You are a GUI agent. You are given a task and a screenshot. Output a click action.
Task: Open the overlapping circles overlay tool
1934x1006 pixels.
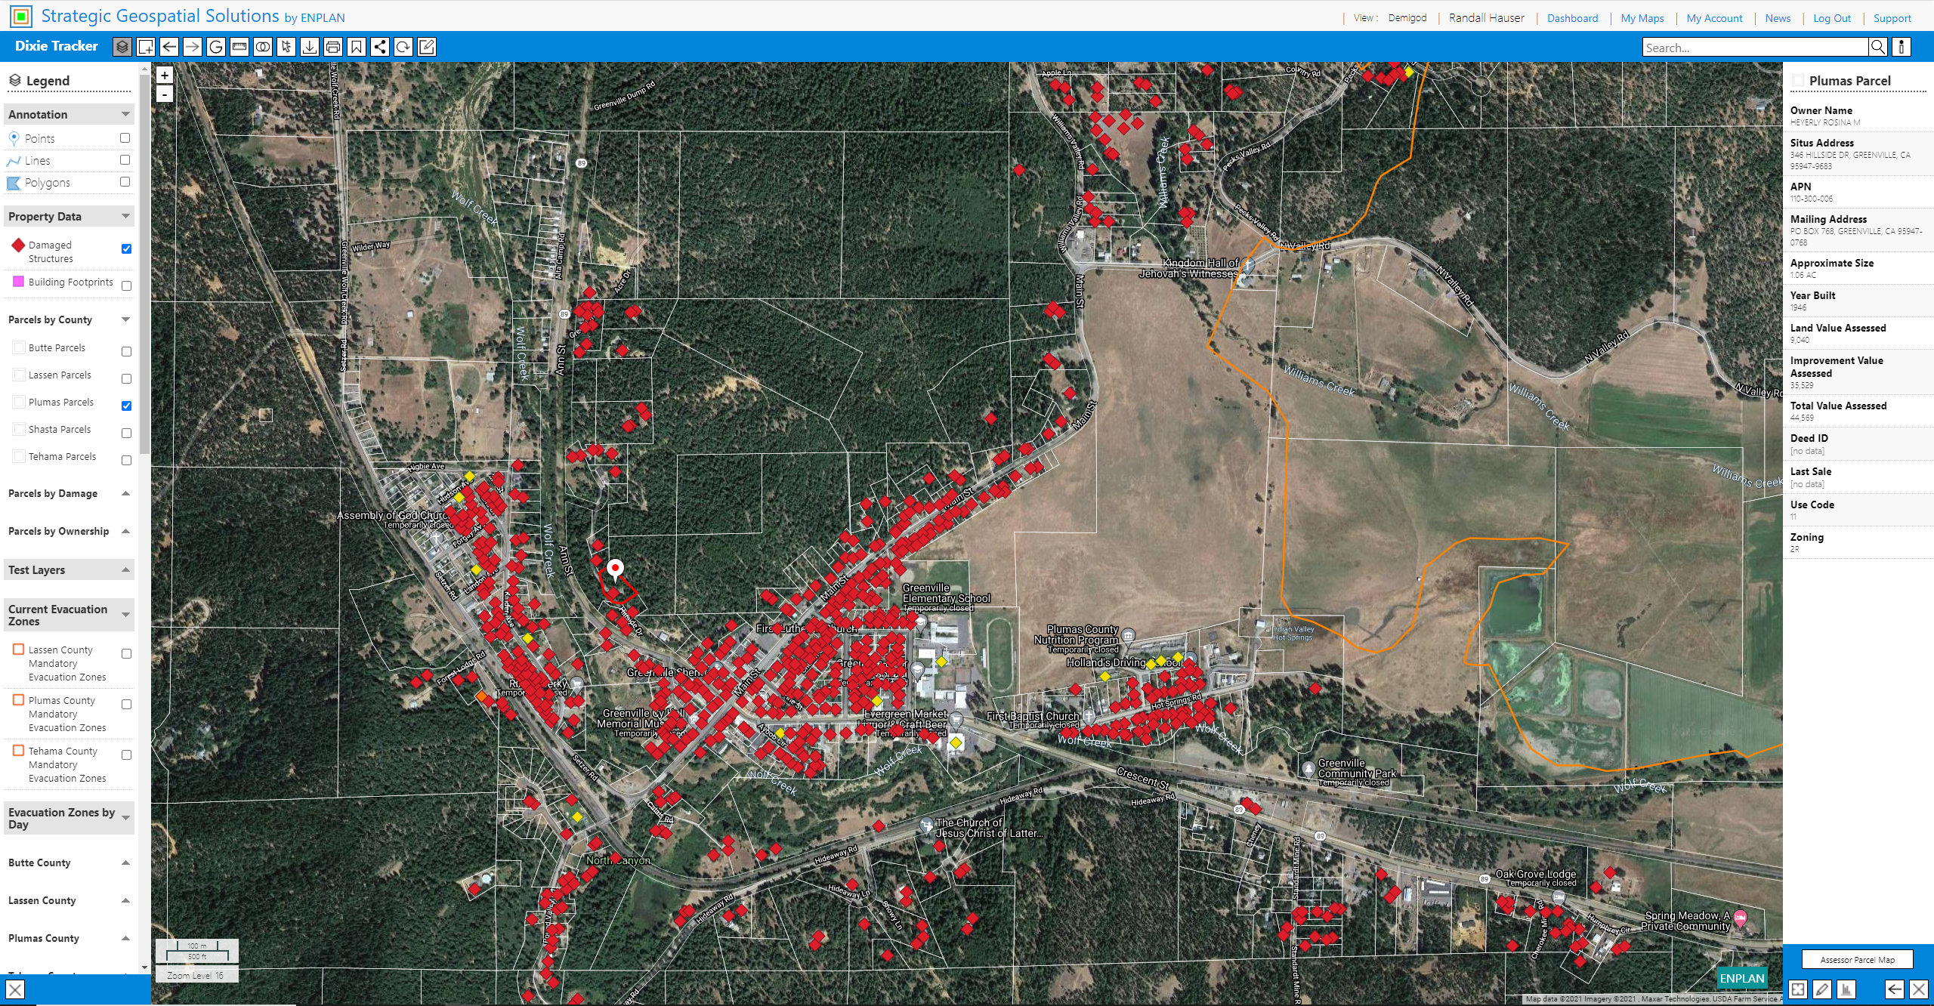(x=263, y=47)
